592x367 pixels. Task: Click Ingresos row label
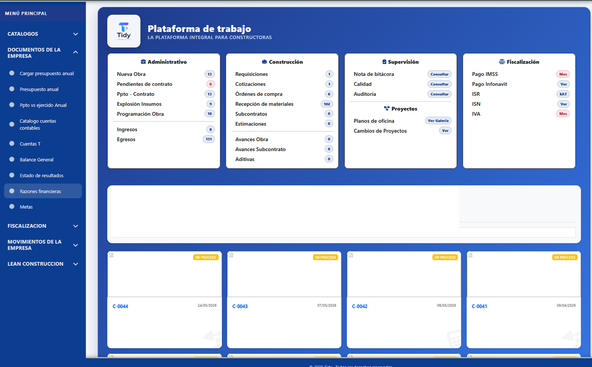[x=127, y=129]
